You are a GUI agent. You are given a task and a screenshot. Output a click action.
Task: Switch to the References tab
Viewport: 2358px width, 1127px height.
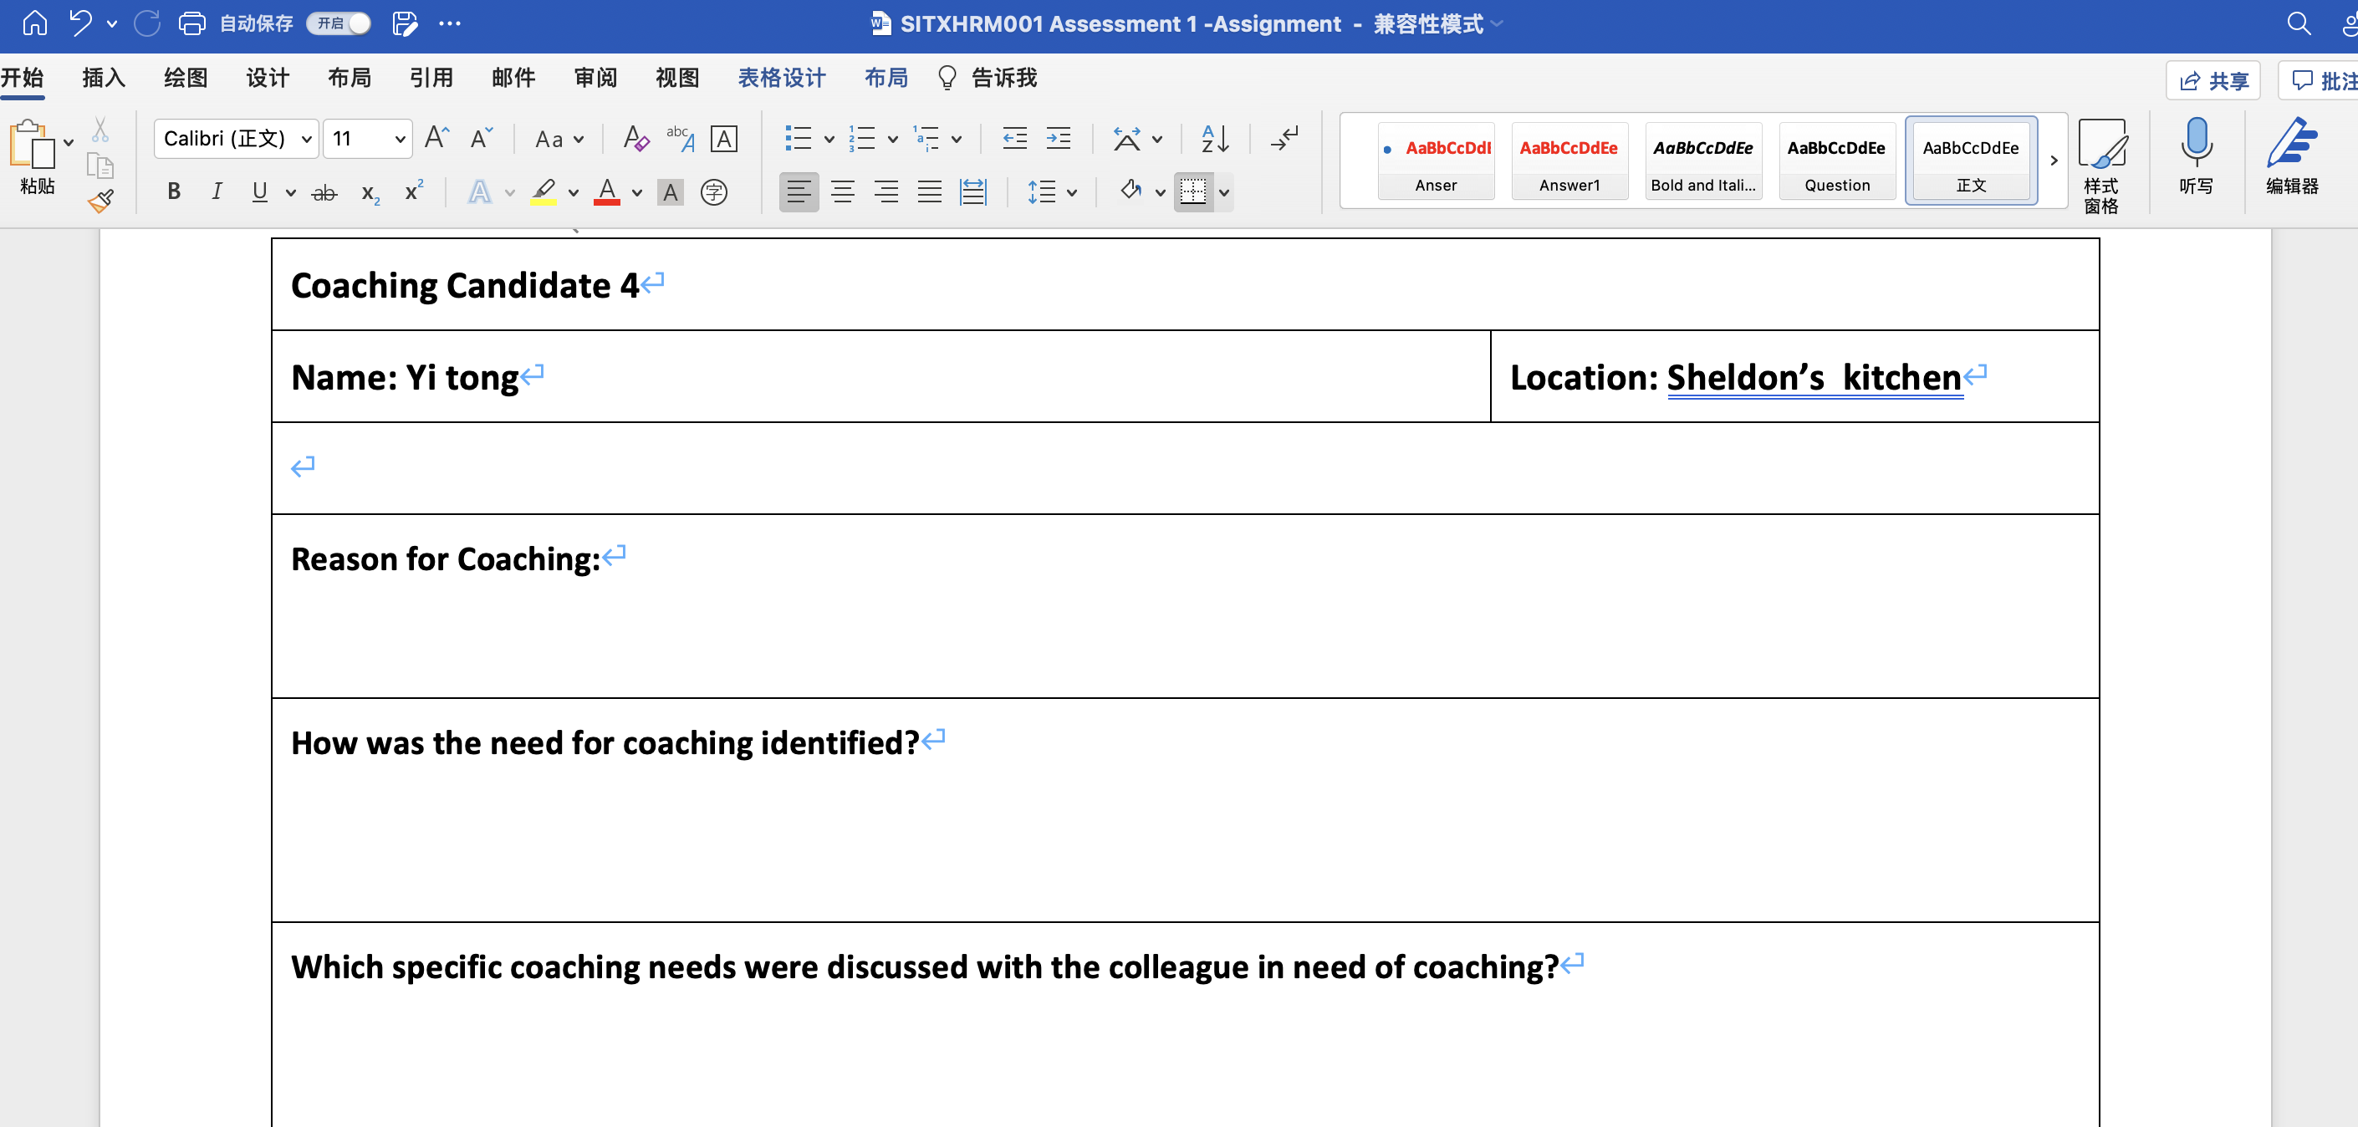tap(431, 78)
